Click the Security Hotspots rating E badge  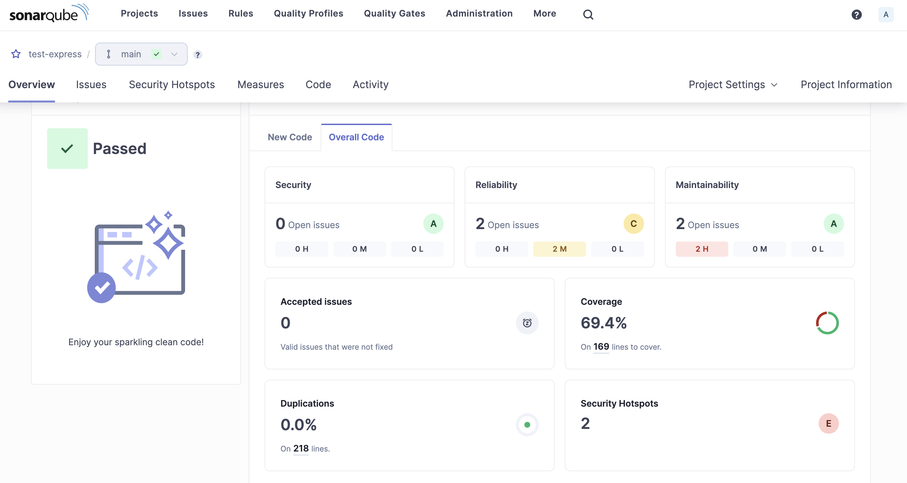pyautogui.click(x=828, y=423)
